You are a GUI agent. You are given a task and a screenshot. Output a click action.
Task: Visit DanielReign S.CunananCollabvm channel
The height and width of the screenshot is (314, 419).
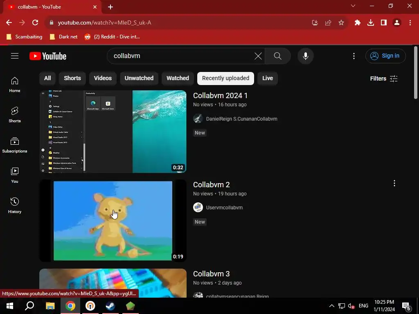click(241, 119)
